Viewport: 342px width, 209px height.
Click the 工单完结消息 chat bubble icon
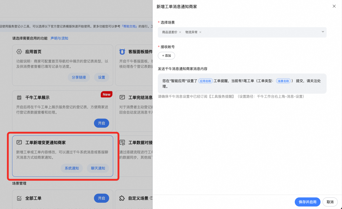tap(122, 97)
